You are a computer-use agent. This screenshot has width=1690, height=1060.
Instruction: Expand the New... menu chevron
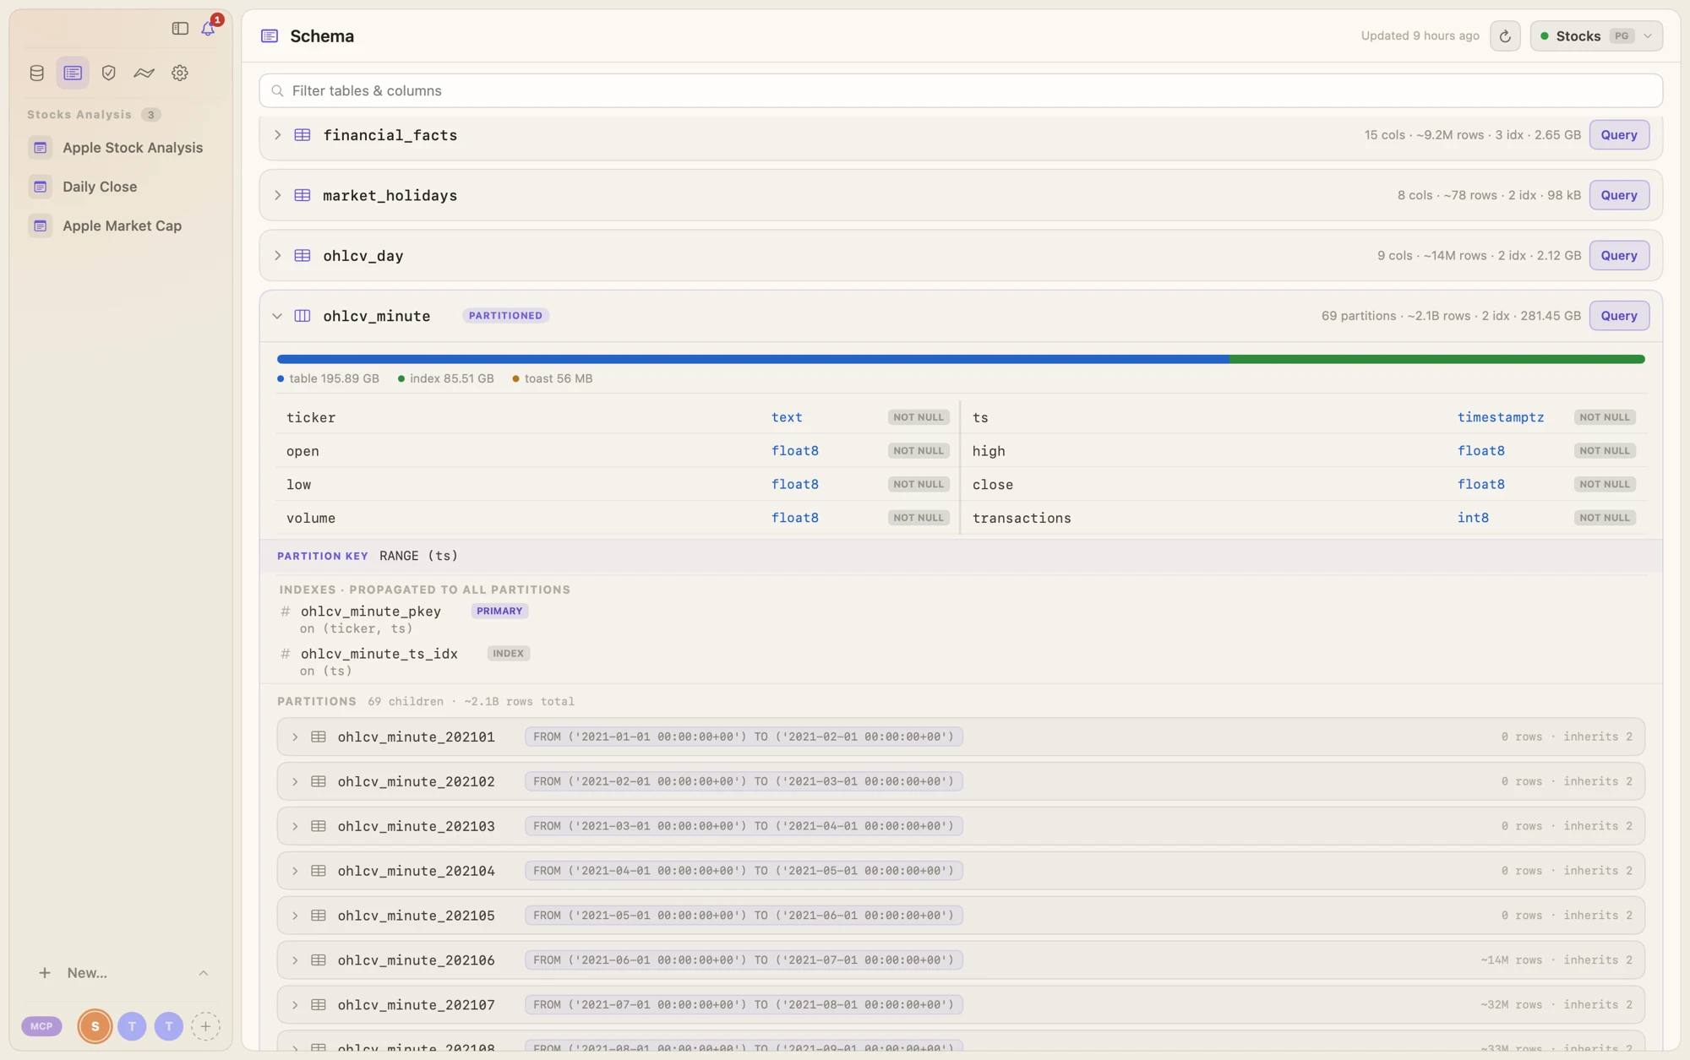click(x=204, y=973)
